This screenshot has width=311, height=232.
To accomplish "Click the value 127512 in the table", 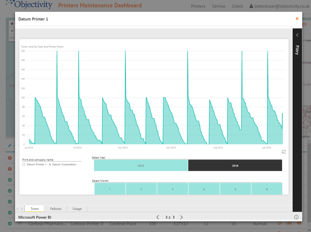I will coord(181,224).
